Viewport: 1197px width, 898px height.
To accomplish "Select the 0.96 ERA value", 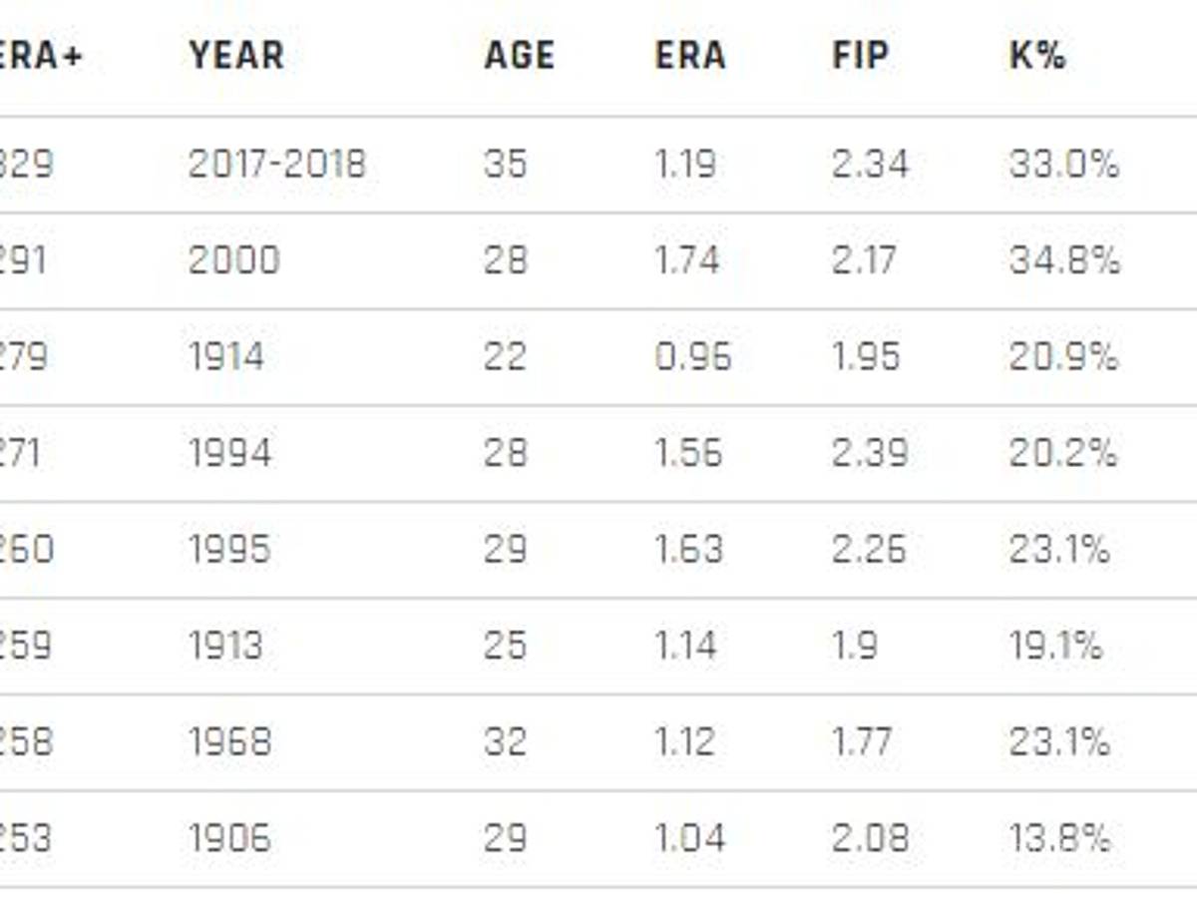I will pyautogui.click(x=693, y=356).
